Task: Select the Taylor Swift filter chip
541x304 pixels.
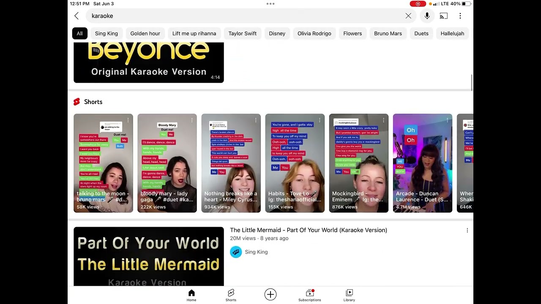Action: coord(243,33)
